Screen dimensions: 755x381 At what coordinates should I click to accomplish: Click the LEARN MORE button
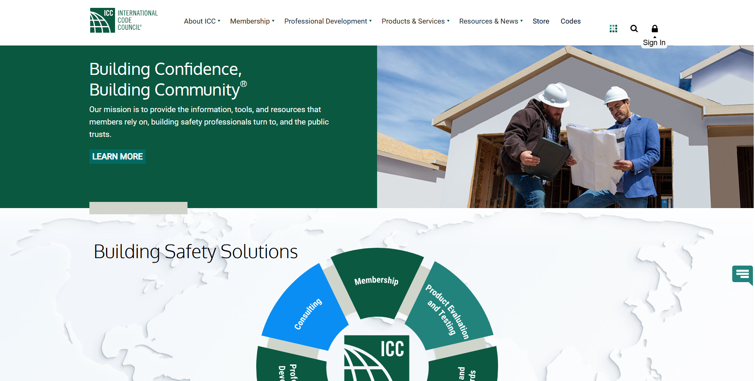[x=117, y=156]
